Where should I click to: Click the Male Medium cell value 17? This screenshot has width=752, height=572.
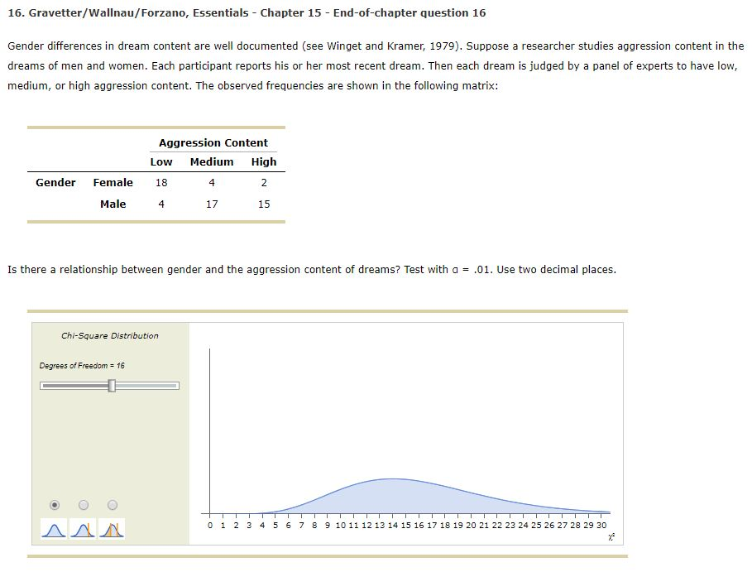[x=212, y=204]
